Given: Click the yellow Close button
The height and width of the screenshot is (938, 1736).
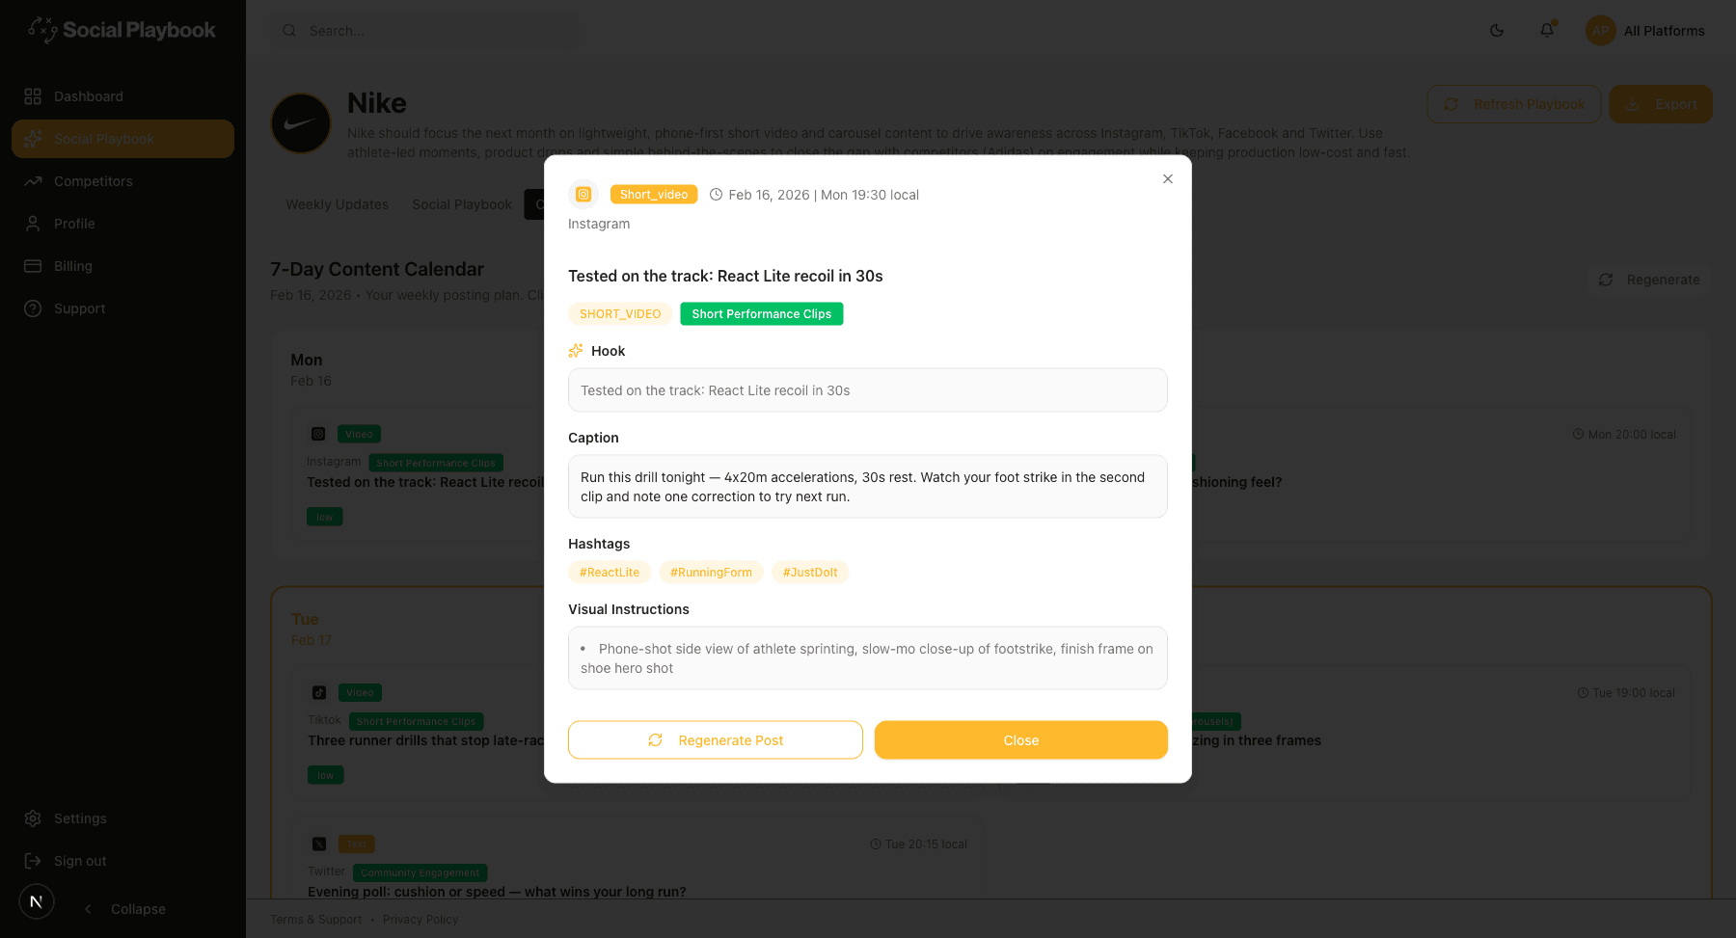Looking at the screenshot, I should pyautogui.click(x=1021, y=740).
